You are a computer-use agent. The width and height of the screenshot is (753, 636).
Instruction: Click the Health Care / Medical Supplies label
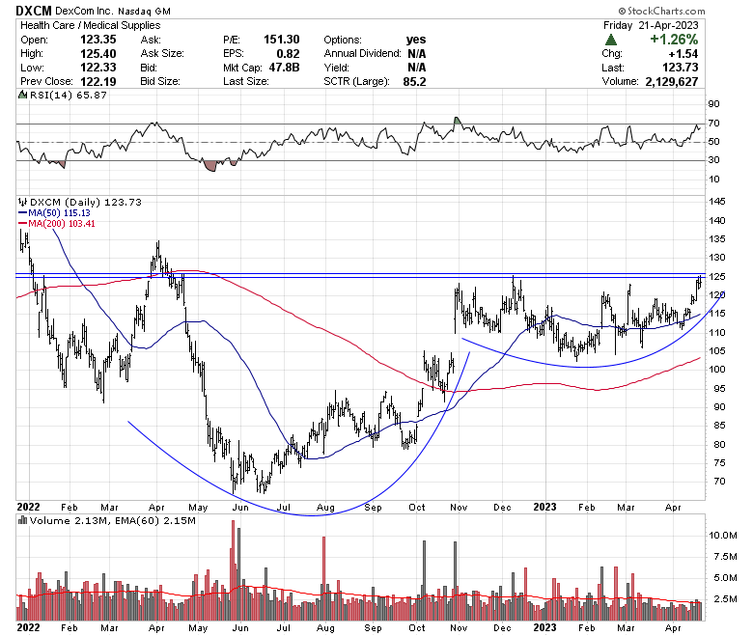click(91, 25)
